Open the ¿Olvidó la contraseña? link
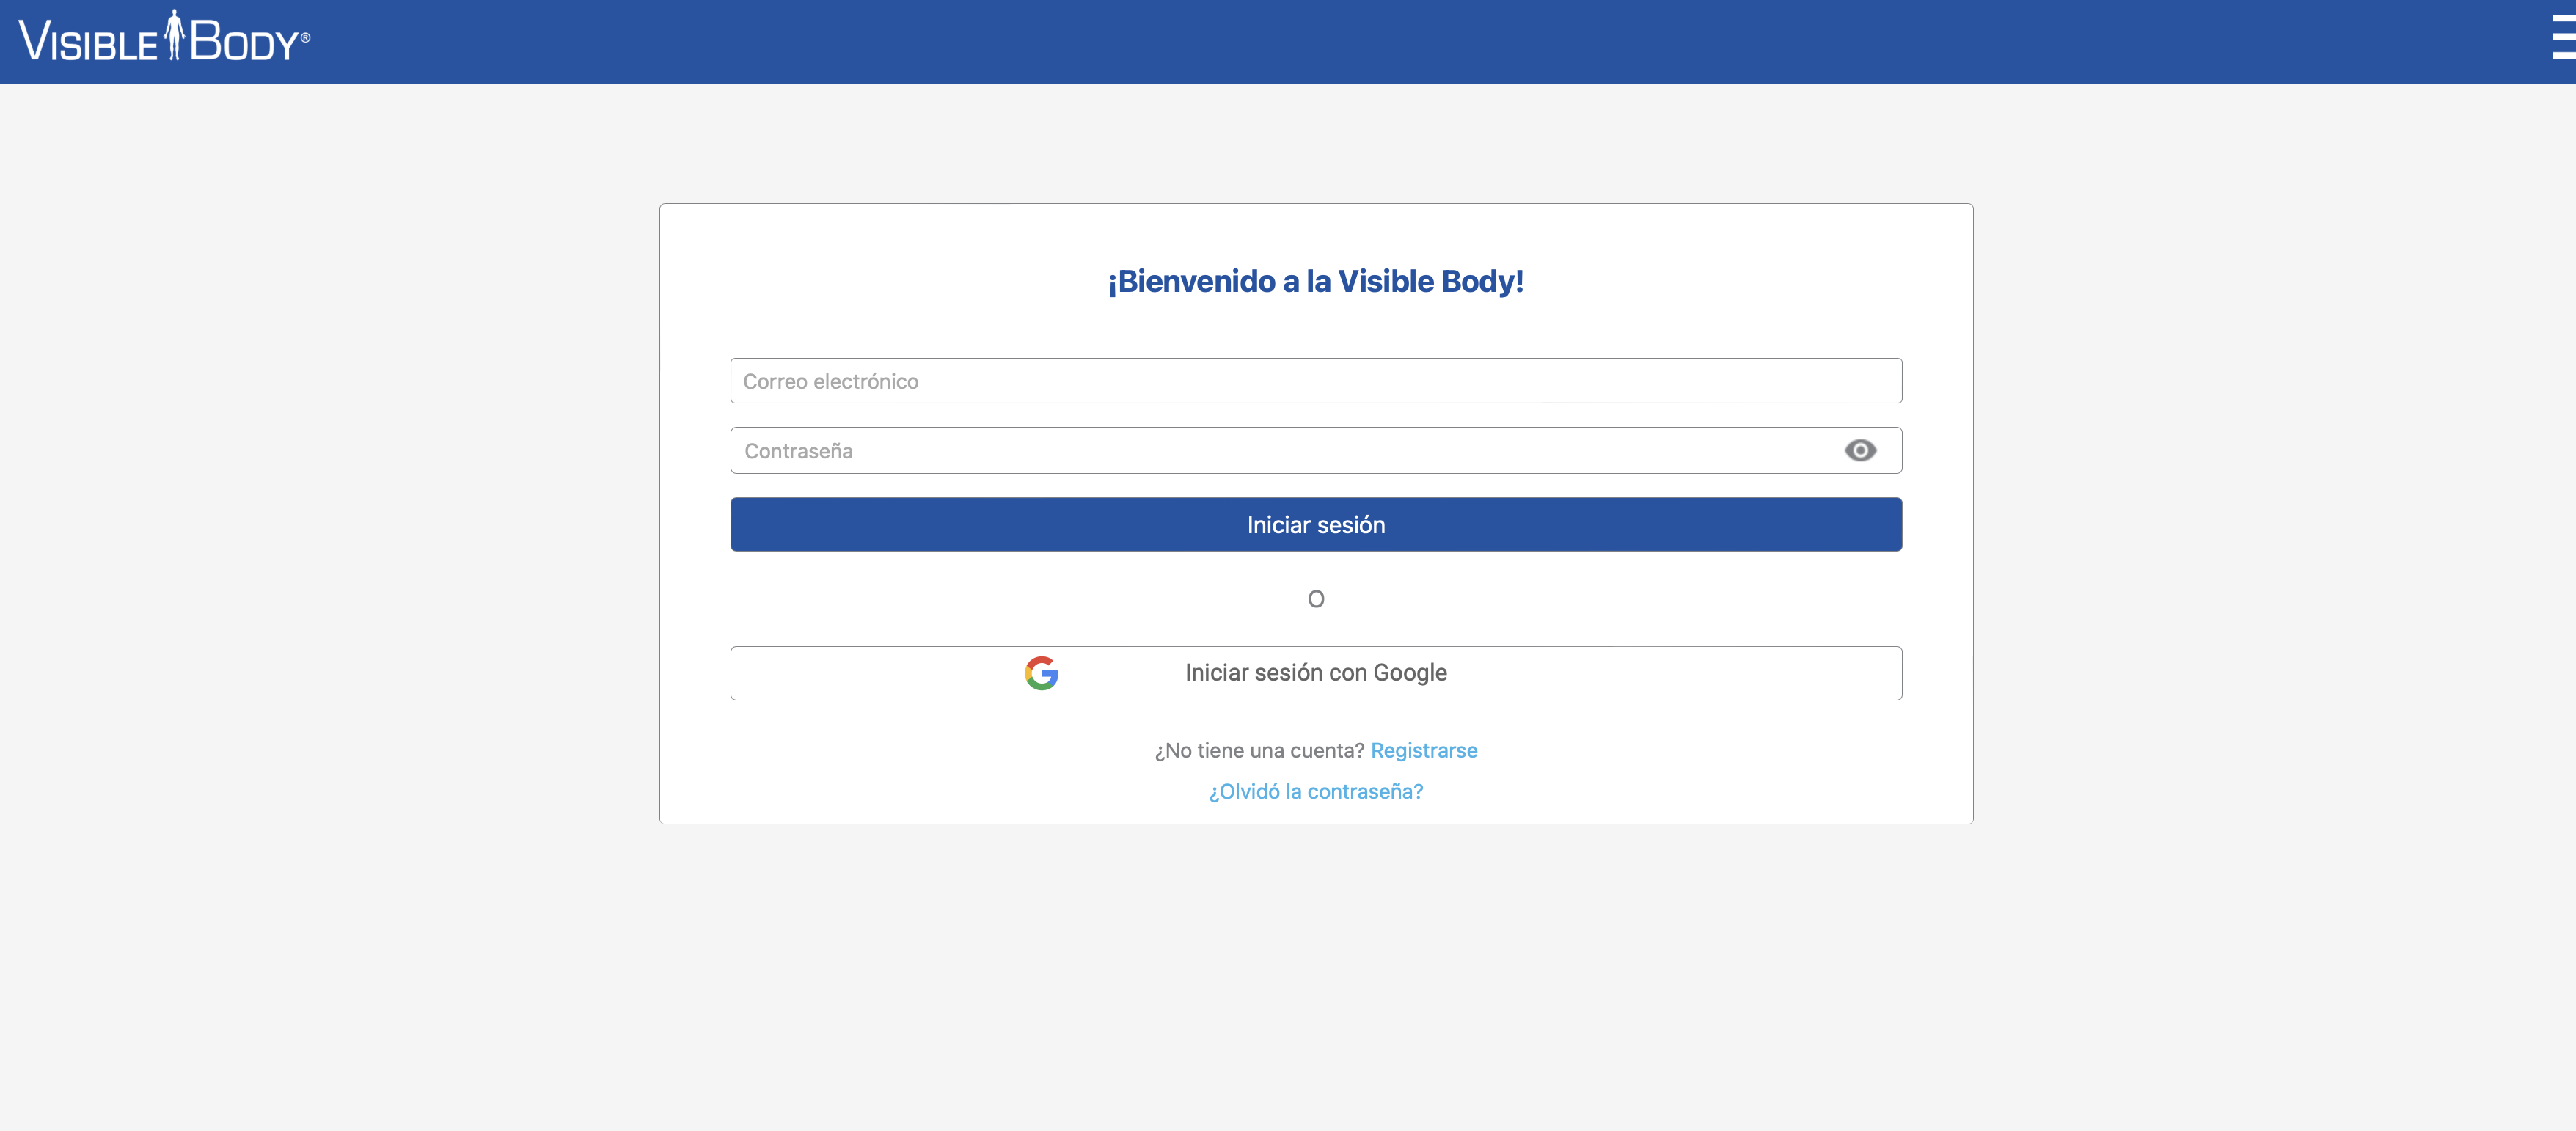This screenshot has width=2576, height=1131. tap(1316, 791)
